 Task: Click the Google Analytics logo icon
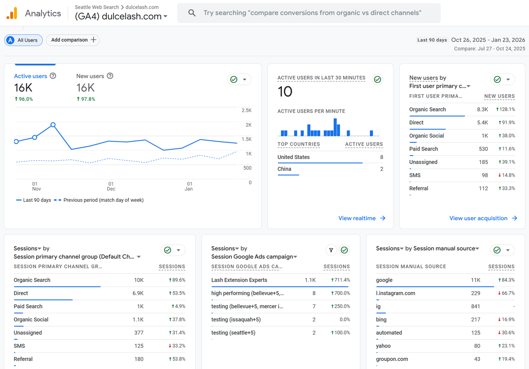point(12,13)
